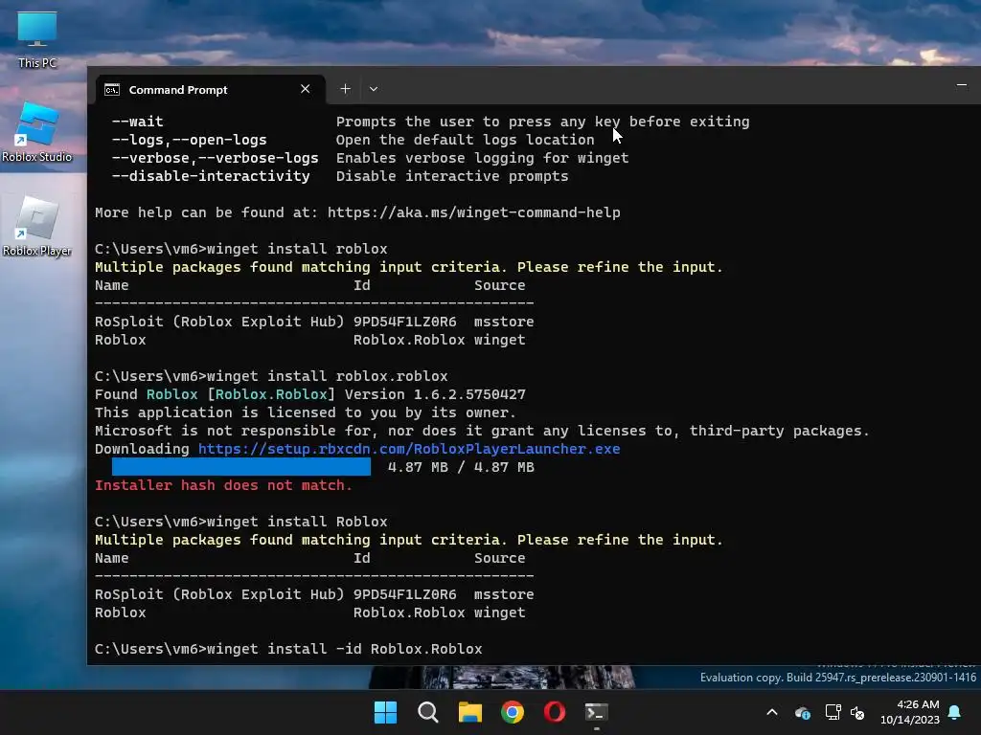Close the Command Prompt tab
The height and width of the screenshot is (735, 981).
click(306, 89)
